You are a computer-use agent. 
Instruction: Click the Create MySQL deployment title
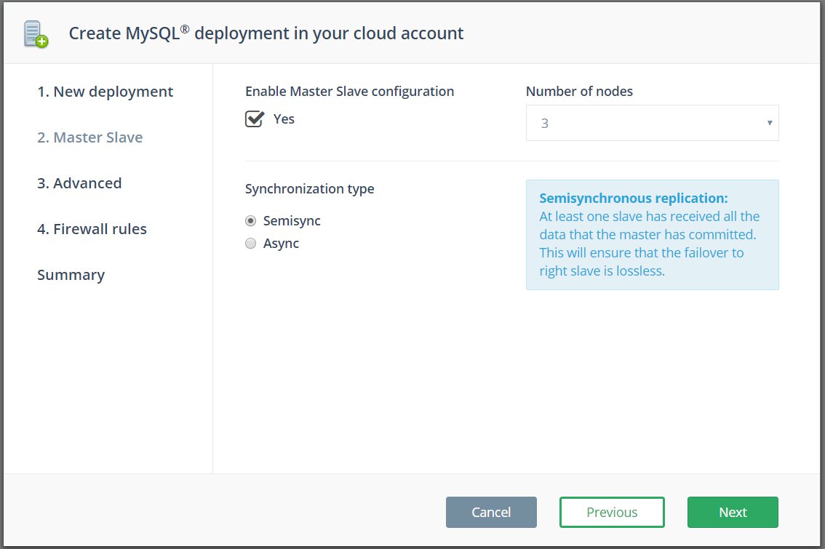[266, 33]
